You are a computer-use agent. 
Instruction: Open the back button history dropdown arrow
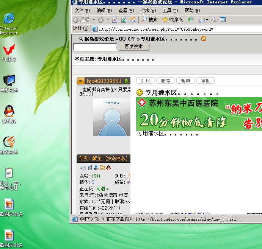94,20
